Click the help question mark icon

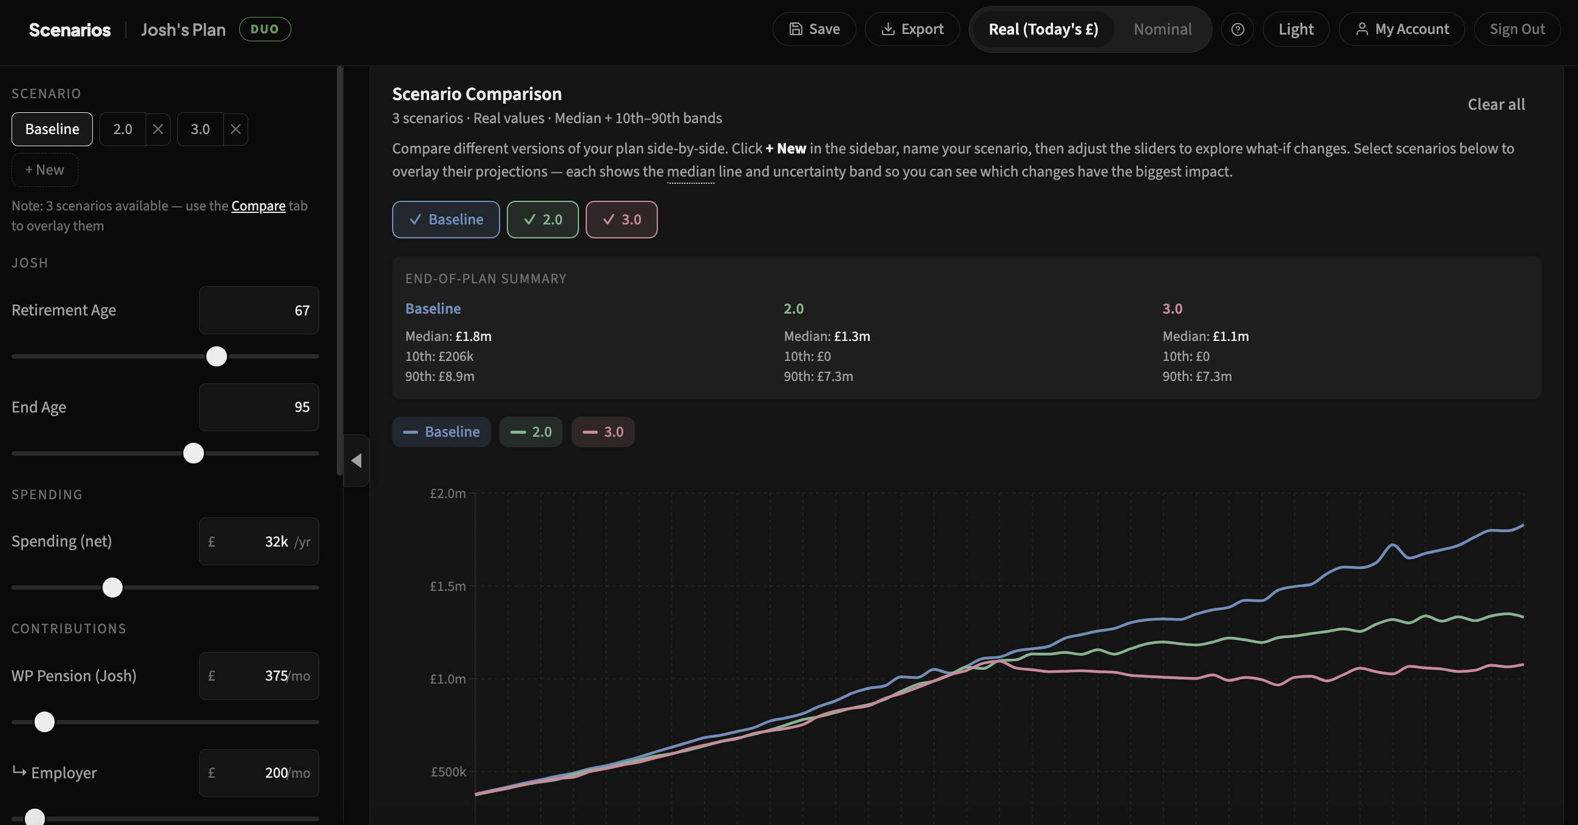coord(1238,29)
